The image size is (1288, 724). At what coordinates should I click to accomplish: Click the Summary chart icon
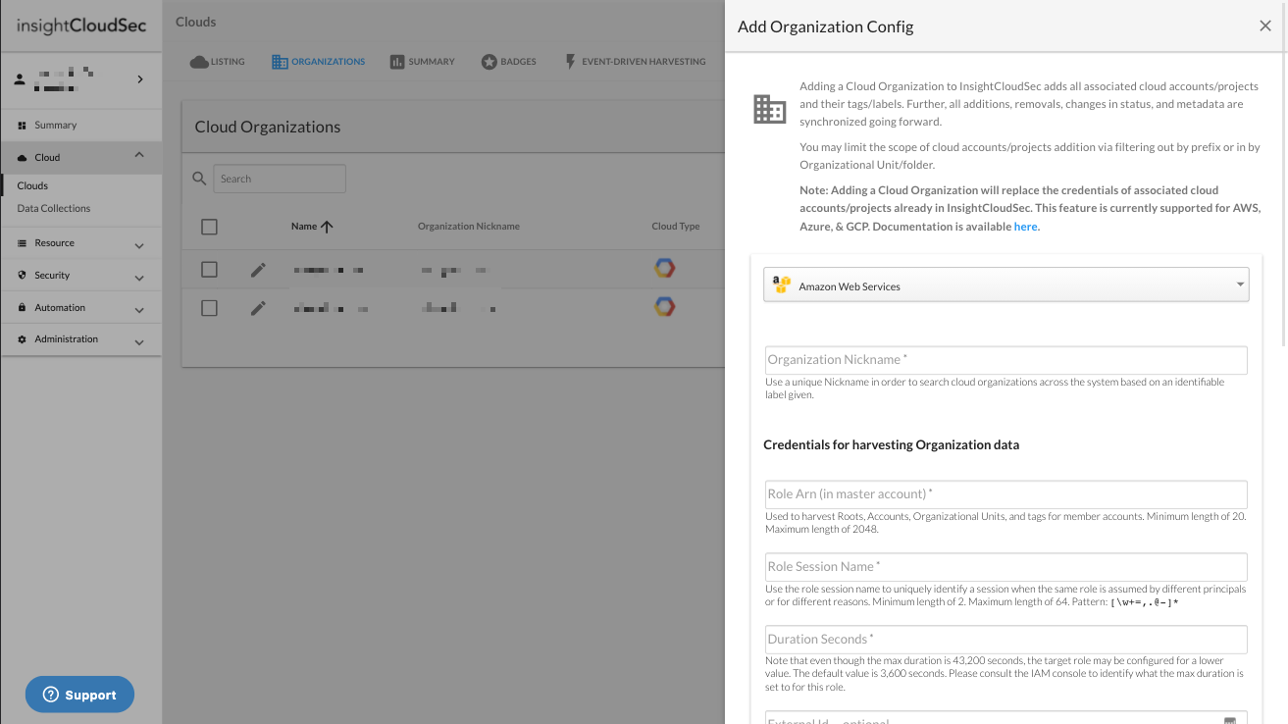pos(397,62)
